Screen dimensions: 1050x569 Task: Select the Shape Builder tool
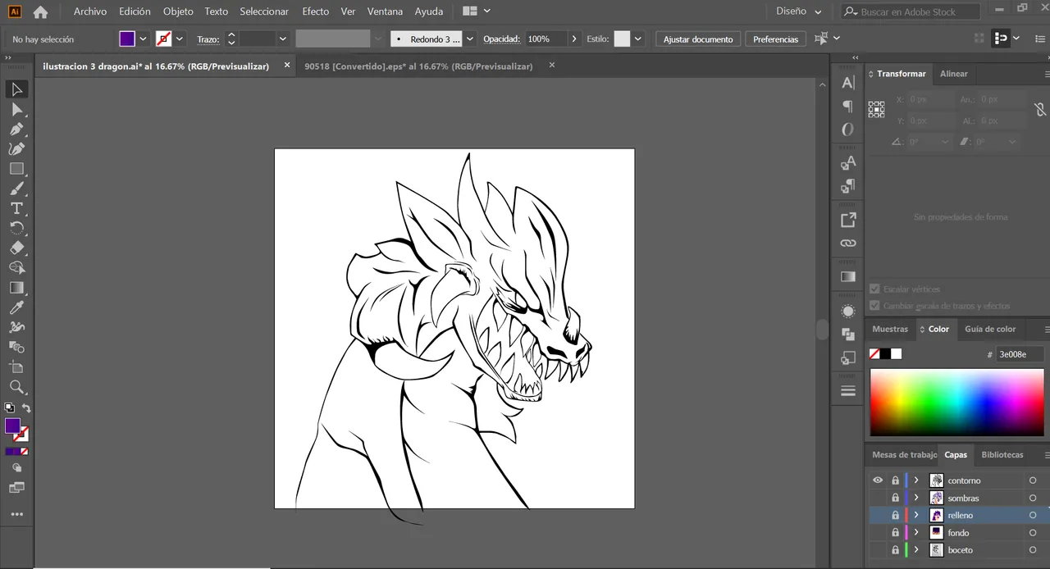click(x=16, y=267)
